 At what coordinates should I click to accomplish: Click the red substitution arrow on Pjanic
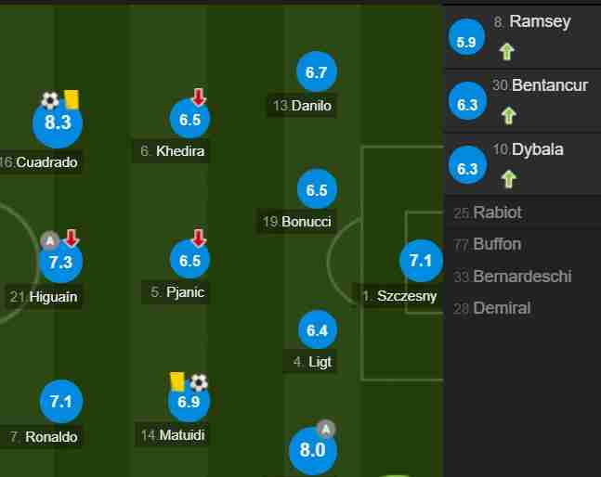tap(199, 238)
